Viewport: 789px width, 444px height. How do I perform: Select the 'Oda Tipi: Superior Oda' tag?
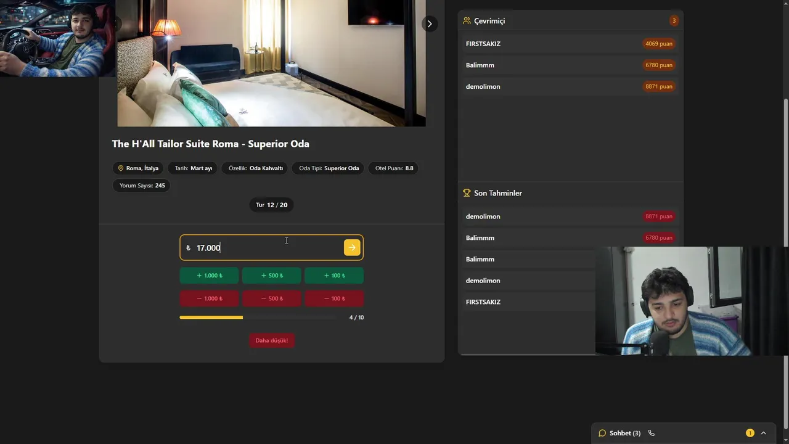[x=329, y=168]
